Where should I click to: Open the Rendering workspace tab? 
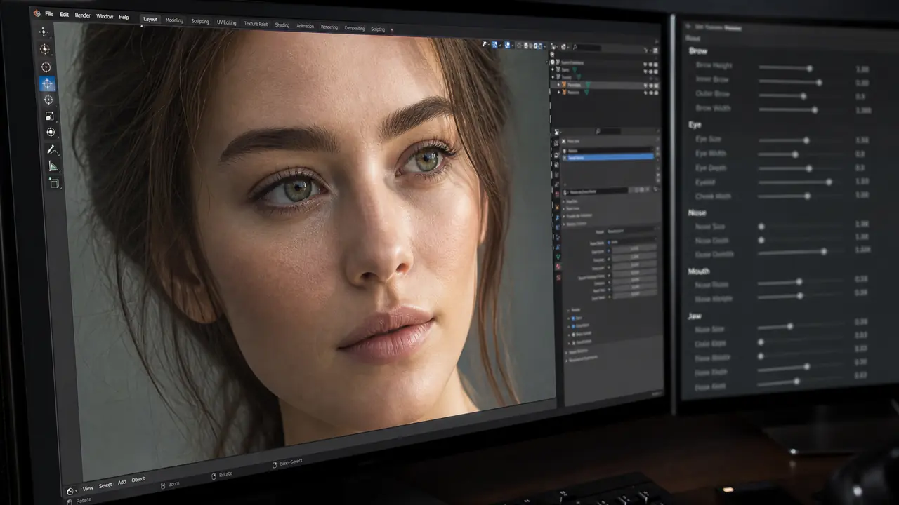tap(329, 27)
